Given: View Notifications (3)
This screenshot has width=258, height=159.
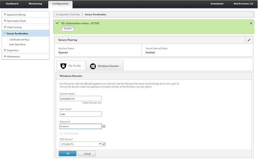Looking at the screenshot, I should tap(243, 4).
